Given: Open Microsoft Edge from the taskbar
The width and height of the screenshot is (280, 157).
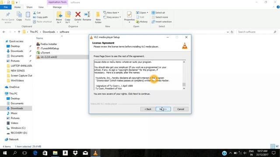Looking at the screenshot, I should coord(35,153).
